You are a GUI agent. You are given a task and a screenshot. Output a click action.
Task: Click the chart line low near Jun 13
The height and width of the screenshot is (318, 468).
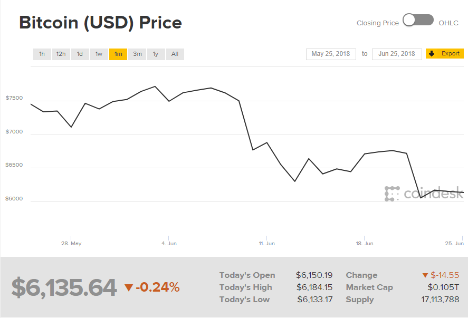click(x=295, y=181)
